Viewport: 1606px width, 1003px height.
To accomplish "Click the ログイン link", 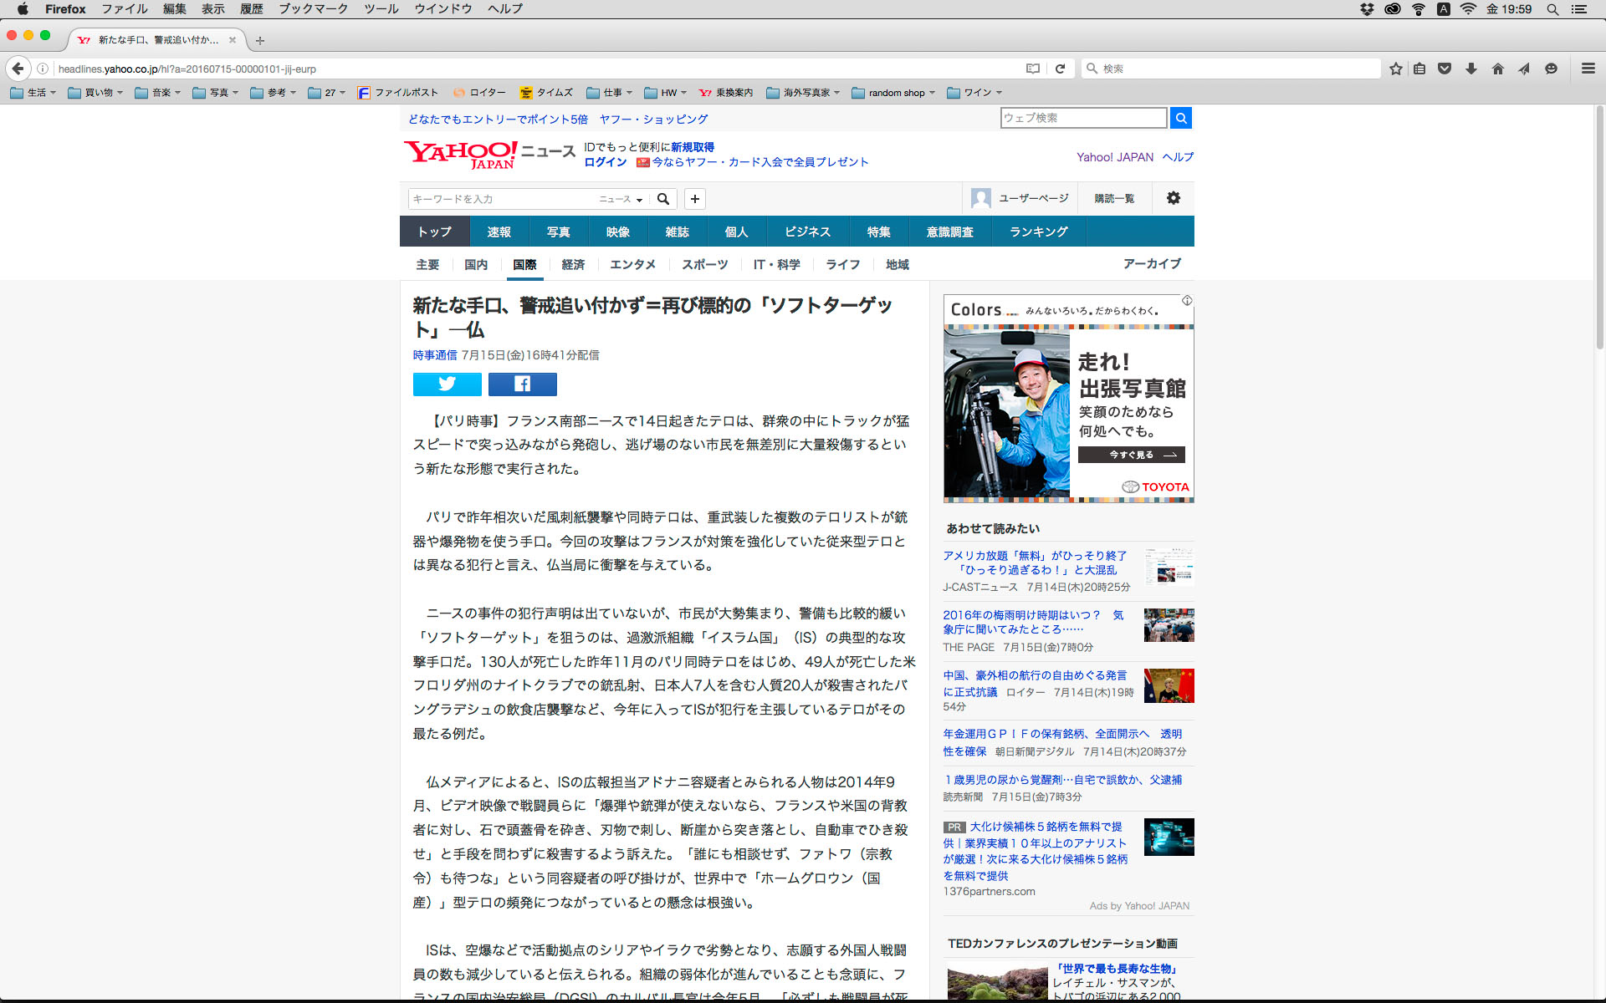I will tap(605, 162).
